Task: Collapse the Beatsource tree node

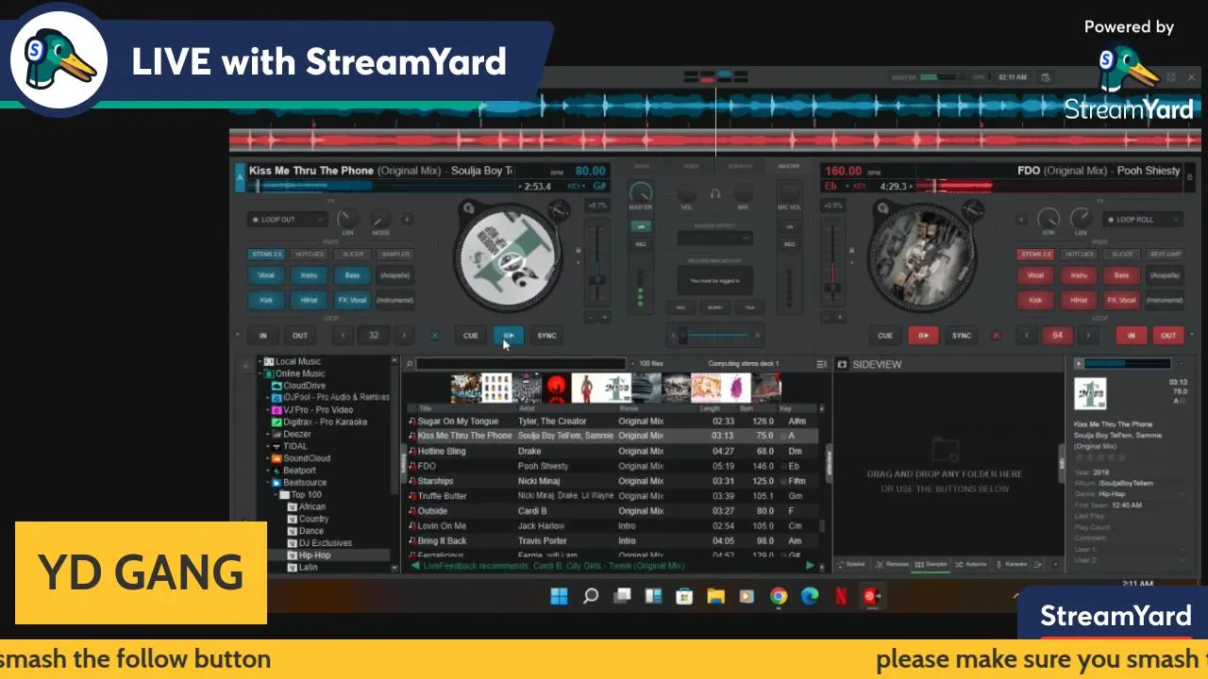Action: point(267,483)
